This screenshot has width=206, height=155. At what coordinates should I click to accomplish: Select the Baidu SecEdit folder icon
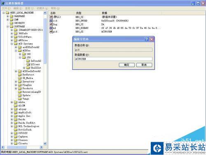(16, 123)
